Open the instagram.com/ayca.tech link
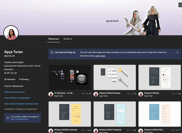This screenshot has width=182, height=133. [22, 104]
